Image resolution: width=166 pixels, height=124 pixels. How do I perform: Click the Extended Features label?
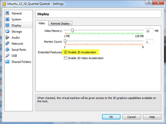[x=50, y=52]
